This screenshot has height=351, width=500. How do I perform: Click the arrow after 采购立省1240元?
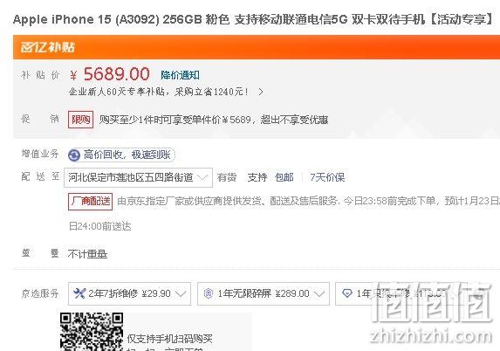tap(261, 92)
